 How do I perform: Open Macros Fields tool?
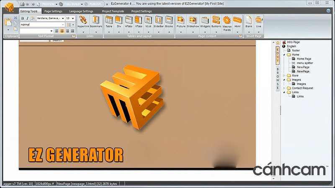coord(227,23)
